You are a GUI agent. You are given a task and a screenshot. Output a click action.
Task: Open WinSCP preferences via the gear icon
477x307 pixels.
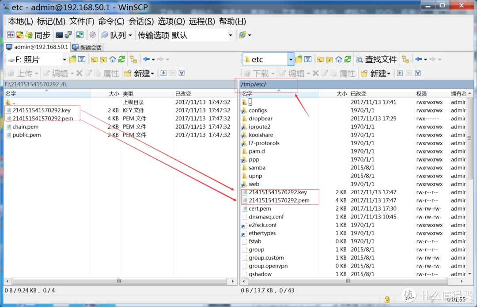point(92,35)
